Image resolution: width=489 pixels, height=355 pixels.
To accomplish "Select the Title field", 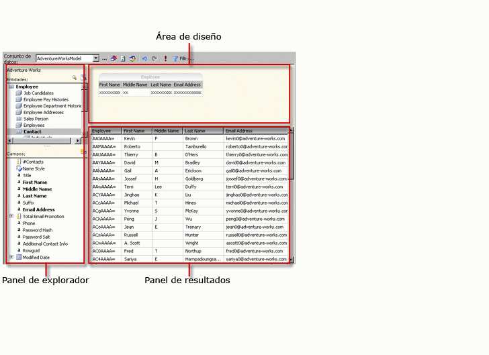I will coord(27,175).
